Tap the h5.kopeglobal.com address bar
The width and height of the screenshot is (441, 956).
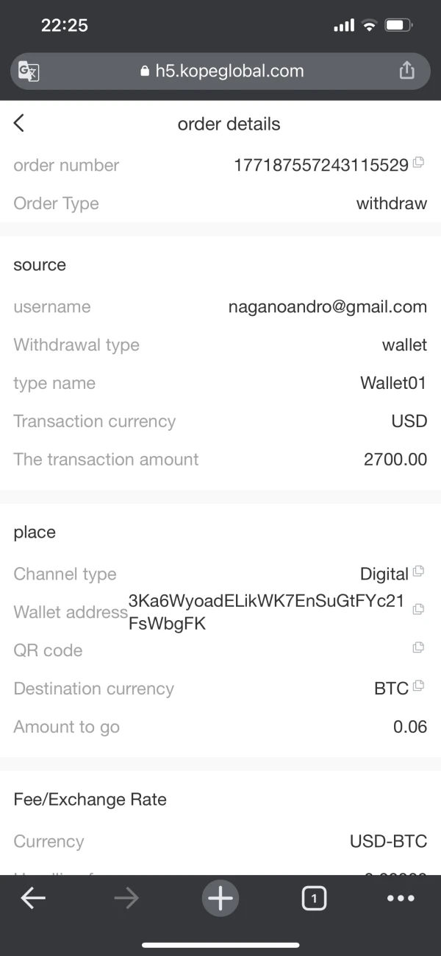click(x=220, y=71)
